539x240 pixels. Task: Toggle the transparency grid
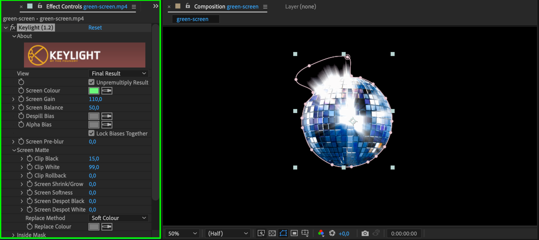point(272,233)
